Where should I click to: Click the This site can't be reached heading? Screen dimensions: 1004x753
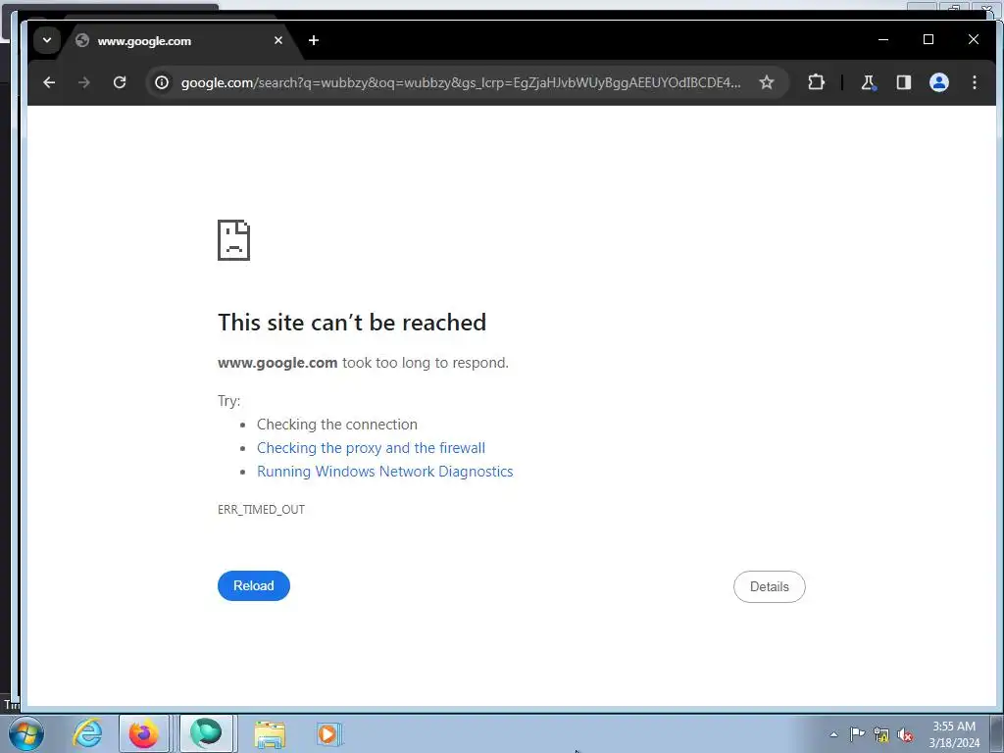(352, 322)
